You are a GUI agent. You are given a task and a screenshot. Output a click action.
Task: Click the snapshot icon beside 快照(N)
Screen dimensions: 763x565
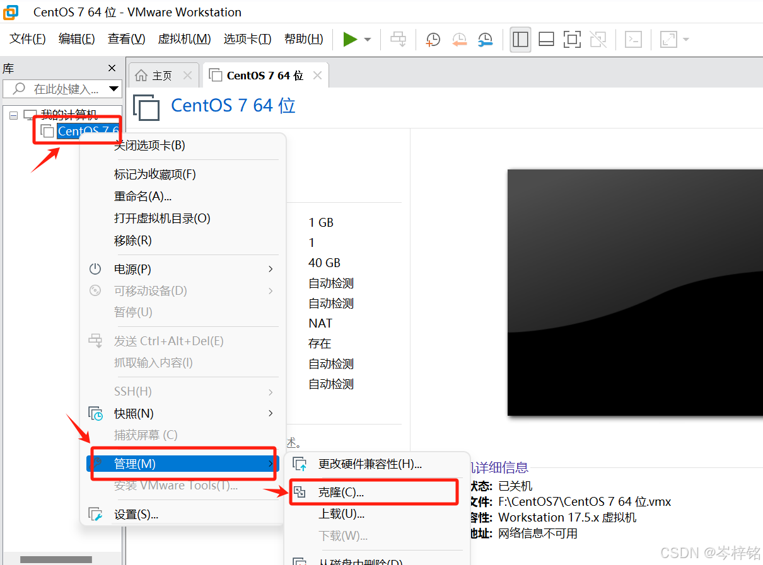(x=95, y=414)
